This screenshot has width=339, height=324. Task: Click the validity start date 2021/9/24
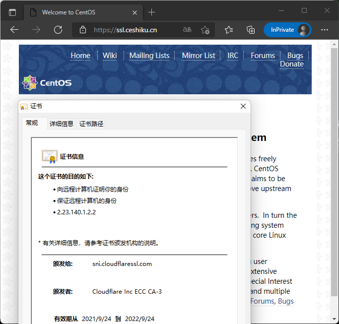(96, 319)
